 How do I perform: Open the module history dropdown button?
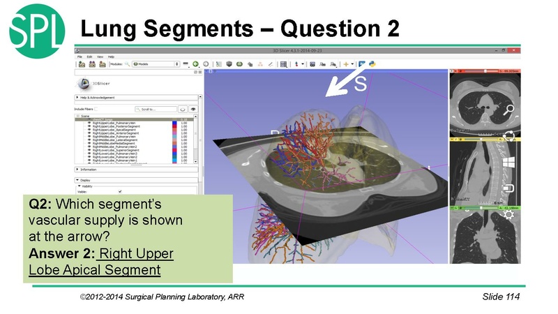[x=186, y=64]
